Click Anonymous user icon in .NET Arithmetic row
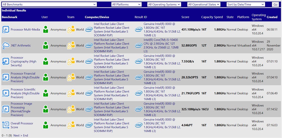Viewport: 282px width, 138px height. (46, 45)
